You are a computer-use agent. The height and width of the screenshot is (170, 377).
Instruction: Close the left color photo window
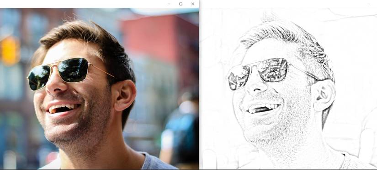(192, 4)
